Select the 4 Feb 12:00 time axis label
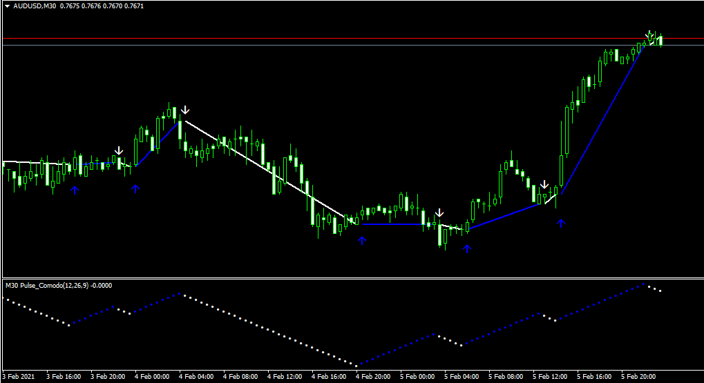 point(289,377)
